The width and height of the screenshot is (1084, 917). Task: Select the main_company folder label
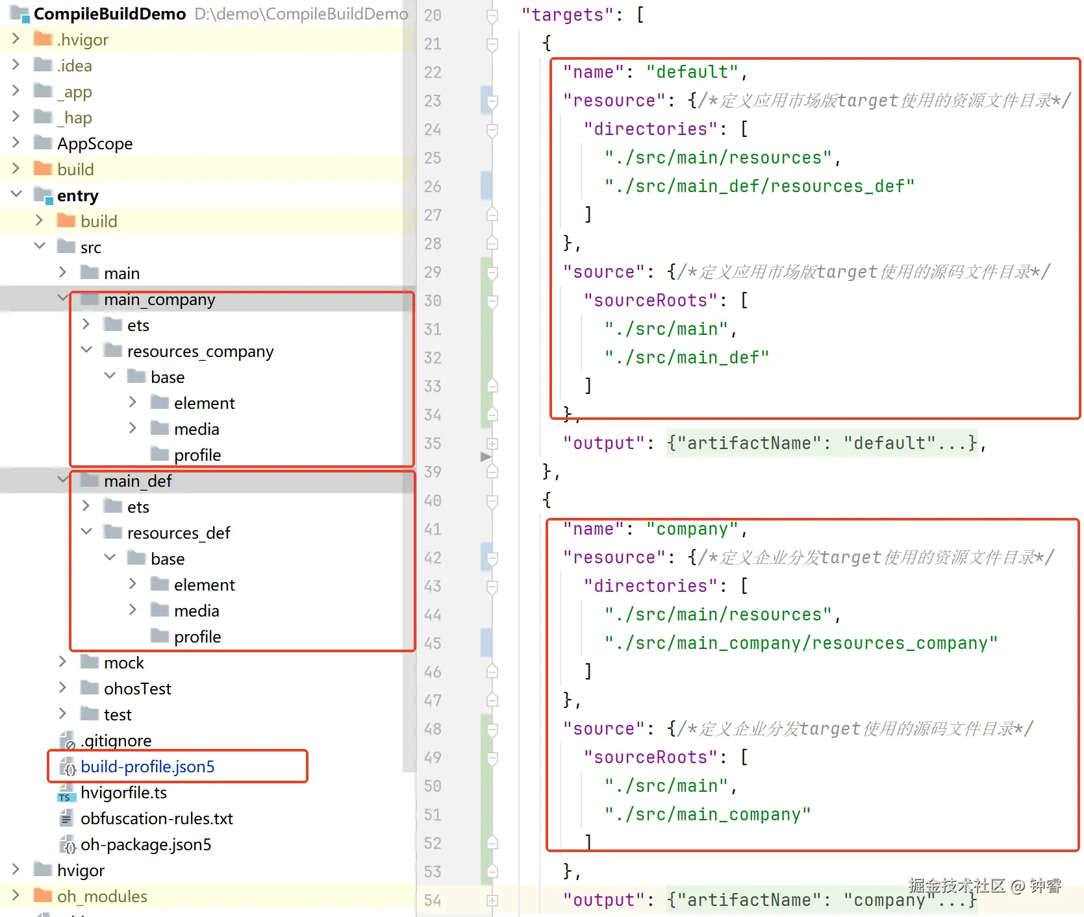[x=159, y=299]
